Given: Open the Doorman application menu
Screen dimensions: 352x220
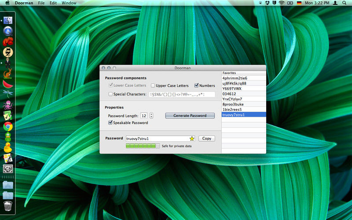Looking at the screenshot, I should pyautogui.click(x=24, y=3).
